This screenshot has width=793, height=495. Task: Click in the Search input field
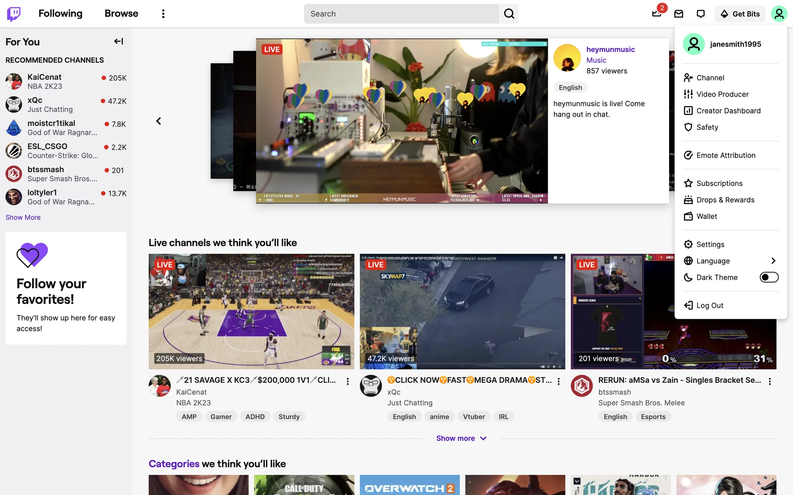coord(401,14)
